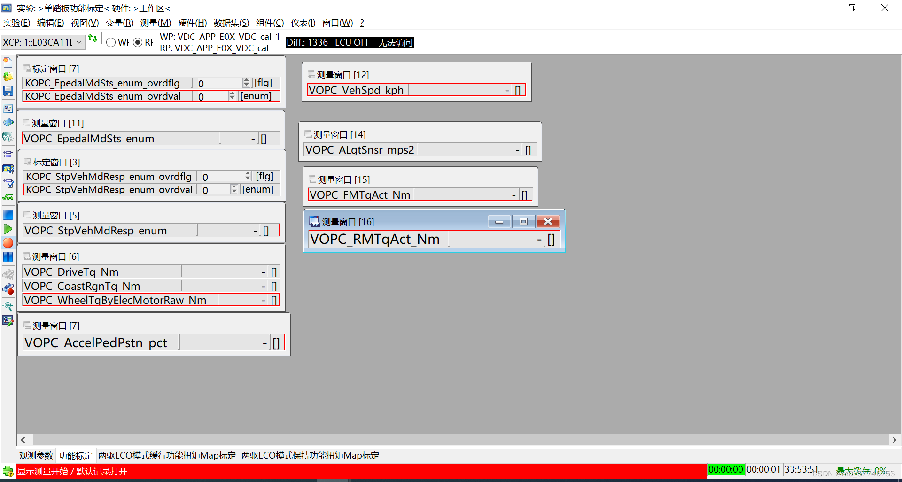Select the VOPC_ALgtSnsr_mps2 row
902x482 pixels.
pyautogui.click(x=420, y=149)
